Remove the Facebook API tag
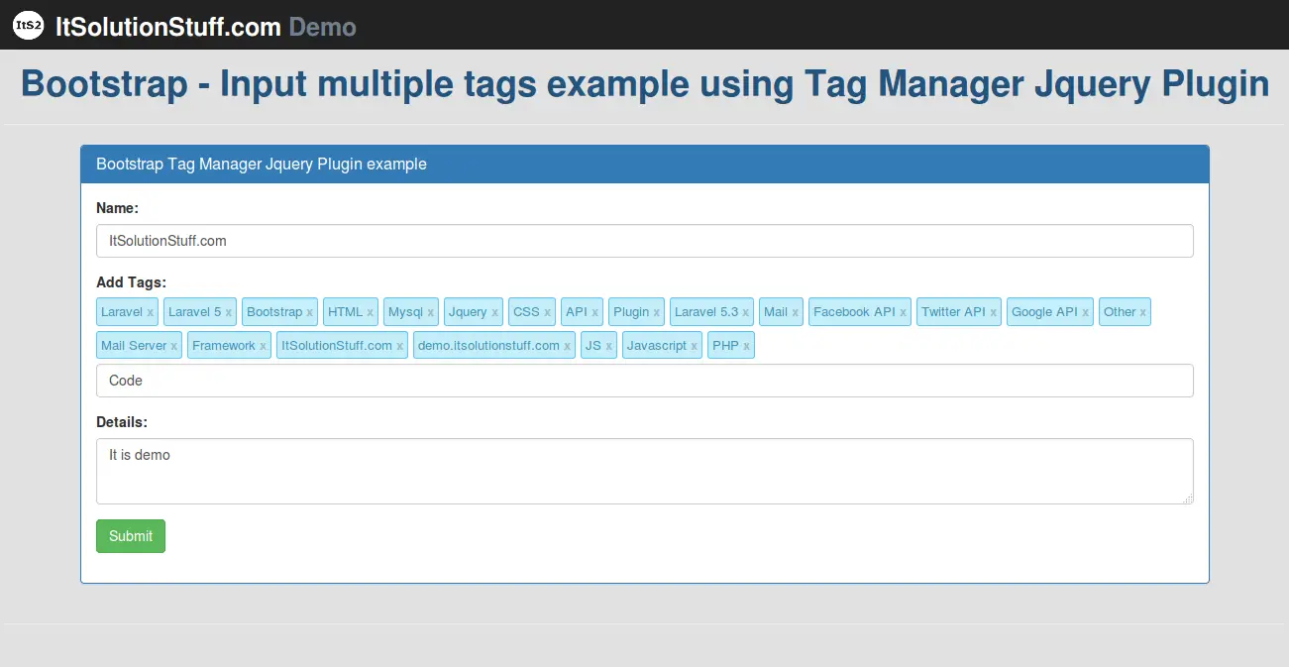Image resolution: width=1289 pixels, height=667 pixels. click(x=904, y=311)
